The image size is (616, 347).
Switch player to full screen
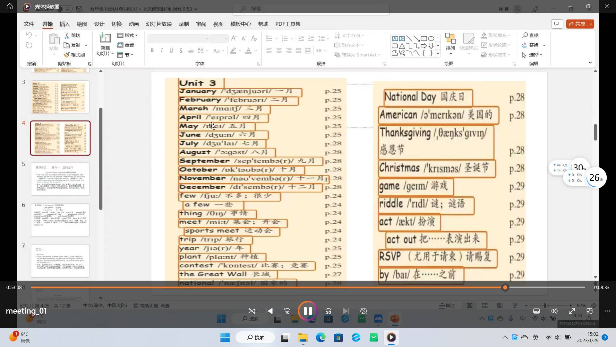572,311
